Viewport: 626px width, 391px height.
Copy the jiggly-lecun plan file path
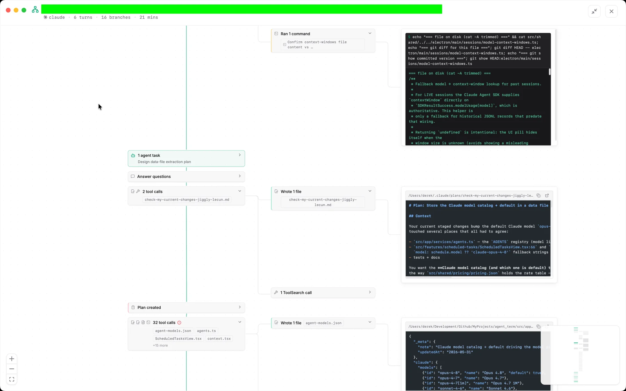click(x=538, y=196)
